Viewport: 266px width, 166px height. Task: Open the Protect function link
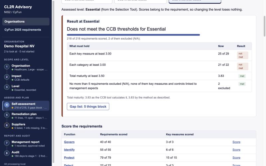pos(69,157)
